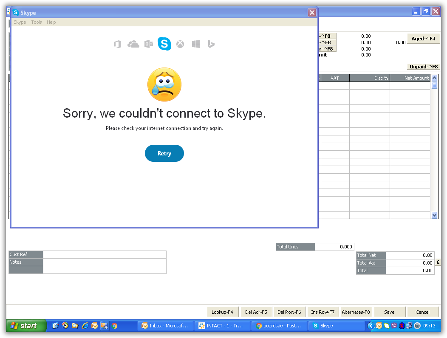Click the Del Row-F6 button
Viewport: 447px width, 338px height.
pos(289,312)
